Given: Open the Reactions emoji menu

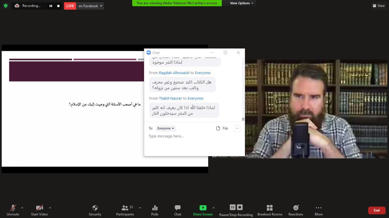Looking at the screenshot, I should (296, 210).
